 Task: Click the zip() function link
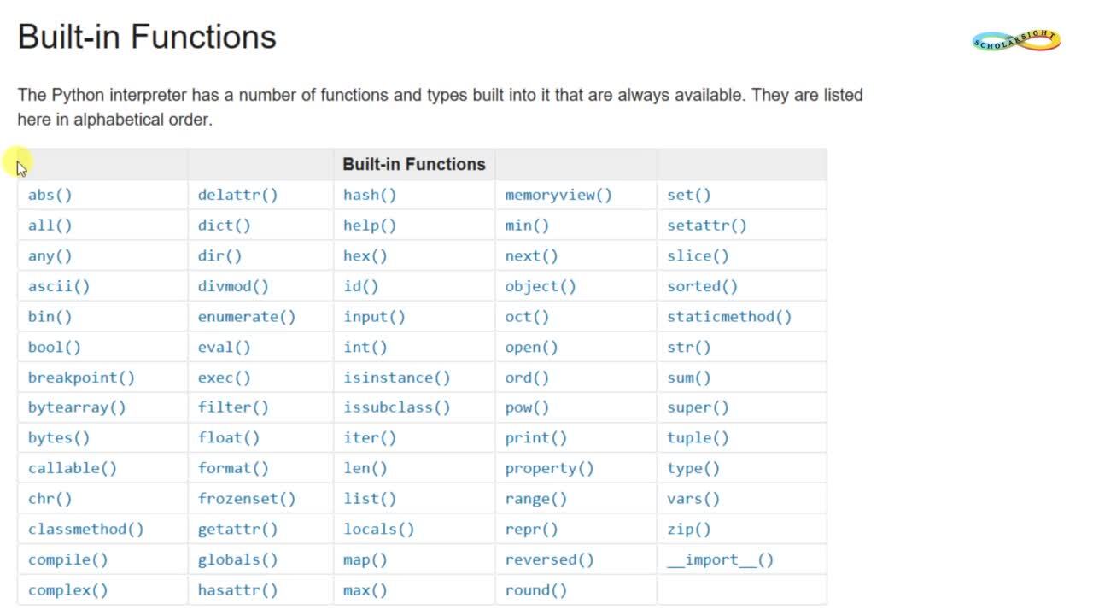click(x=689, y=530)
